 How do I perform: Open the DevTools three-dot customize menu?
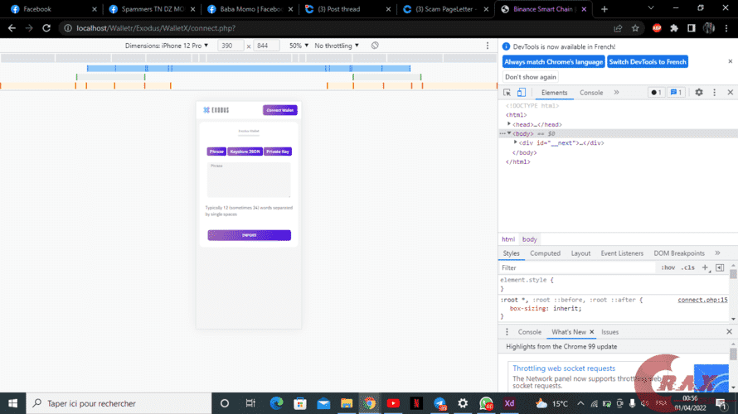pos(715,93)
